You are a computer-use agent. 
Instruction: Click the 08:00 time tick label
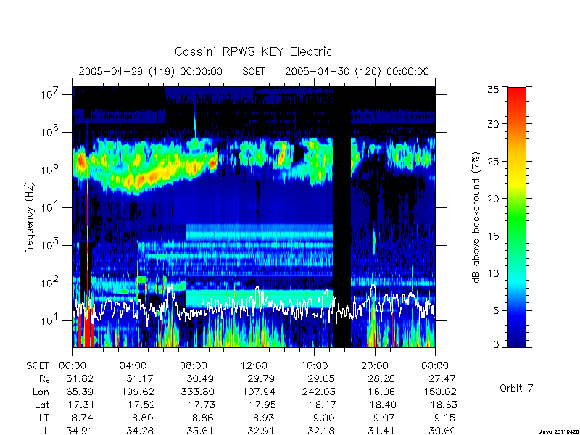point(194,365)
